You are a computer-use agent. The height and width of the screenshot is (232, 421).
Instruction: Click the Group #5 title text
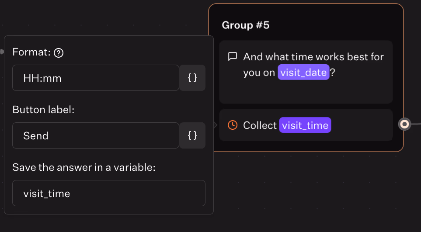click(x=246, y=25)
